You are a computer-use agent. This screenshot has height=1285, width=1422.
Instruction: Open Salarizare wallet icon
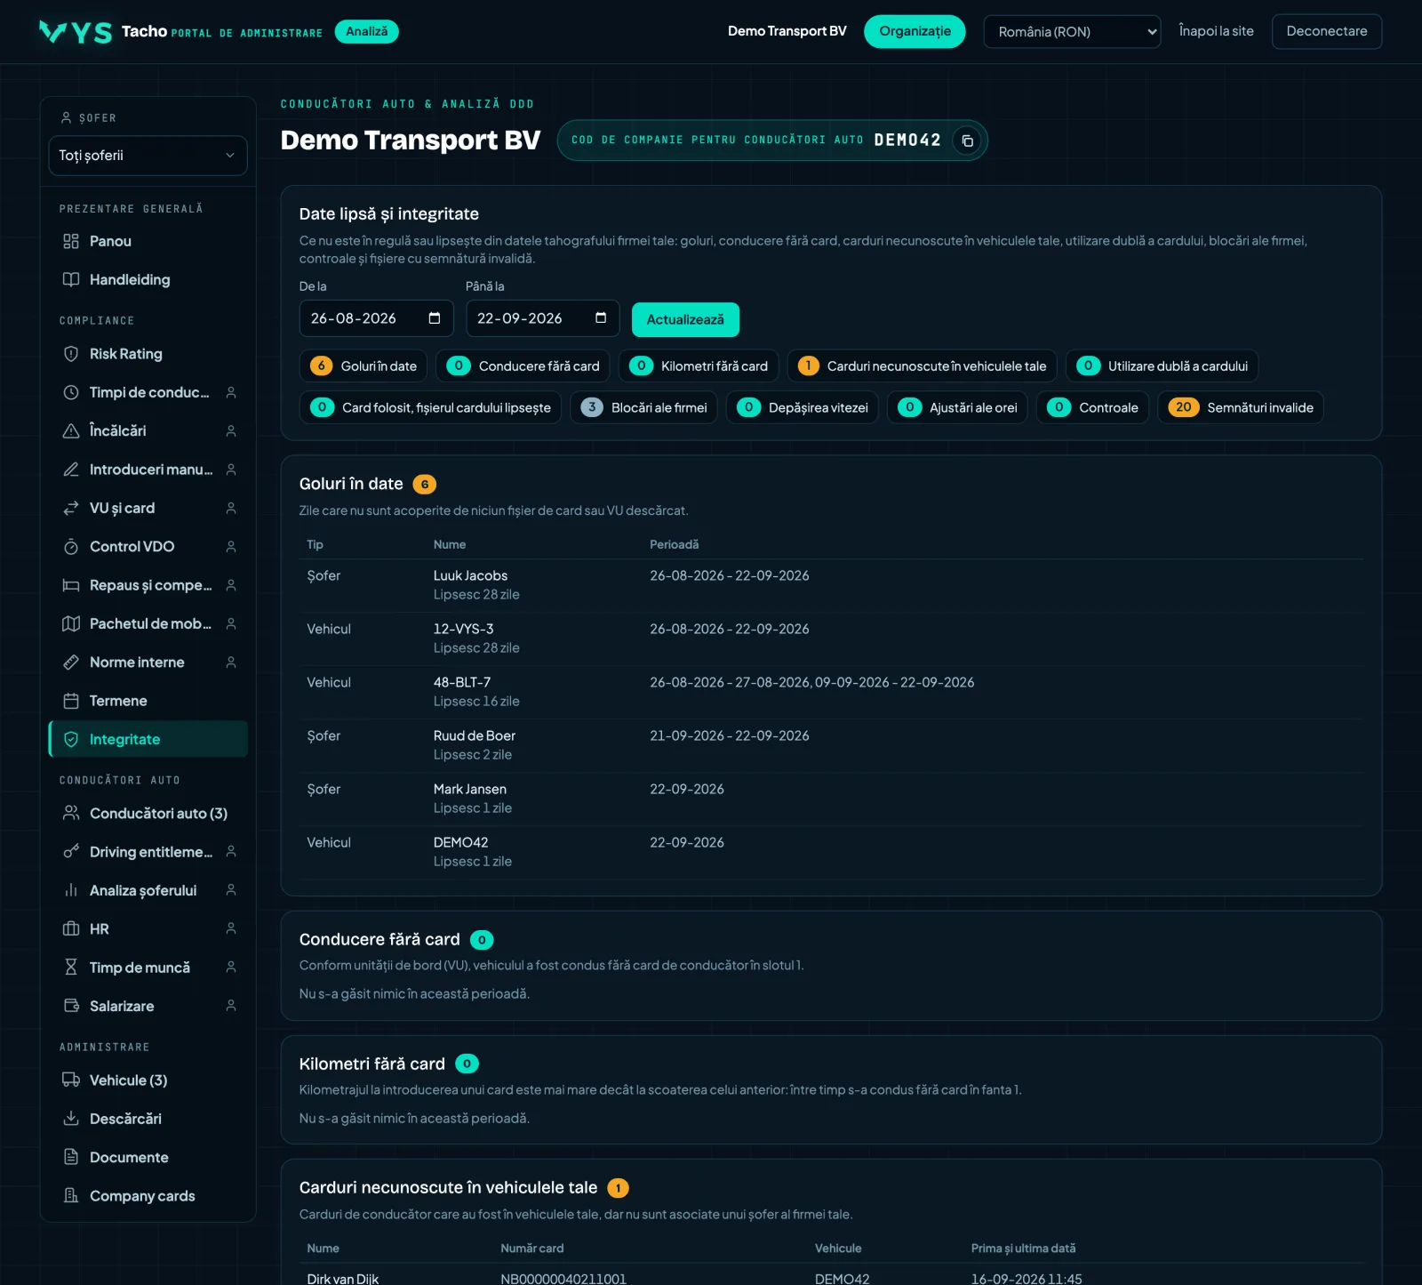[x=71, y=1006]
